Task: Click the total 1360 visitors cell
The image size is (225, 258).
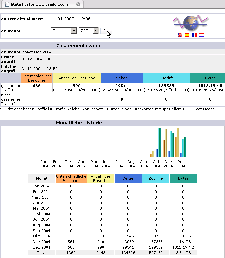Action: point(71,253)
